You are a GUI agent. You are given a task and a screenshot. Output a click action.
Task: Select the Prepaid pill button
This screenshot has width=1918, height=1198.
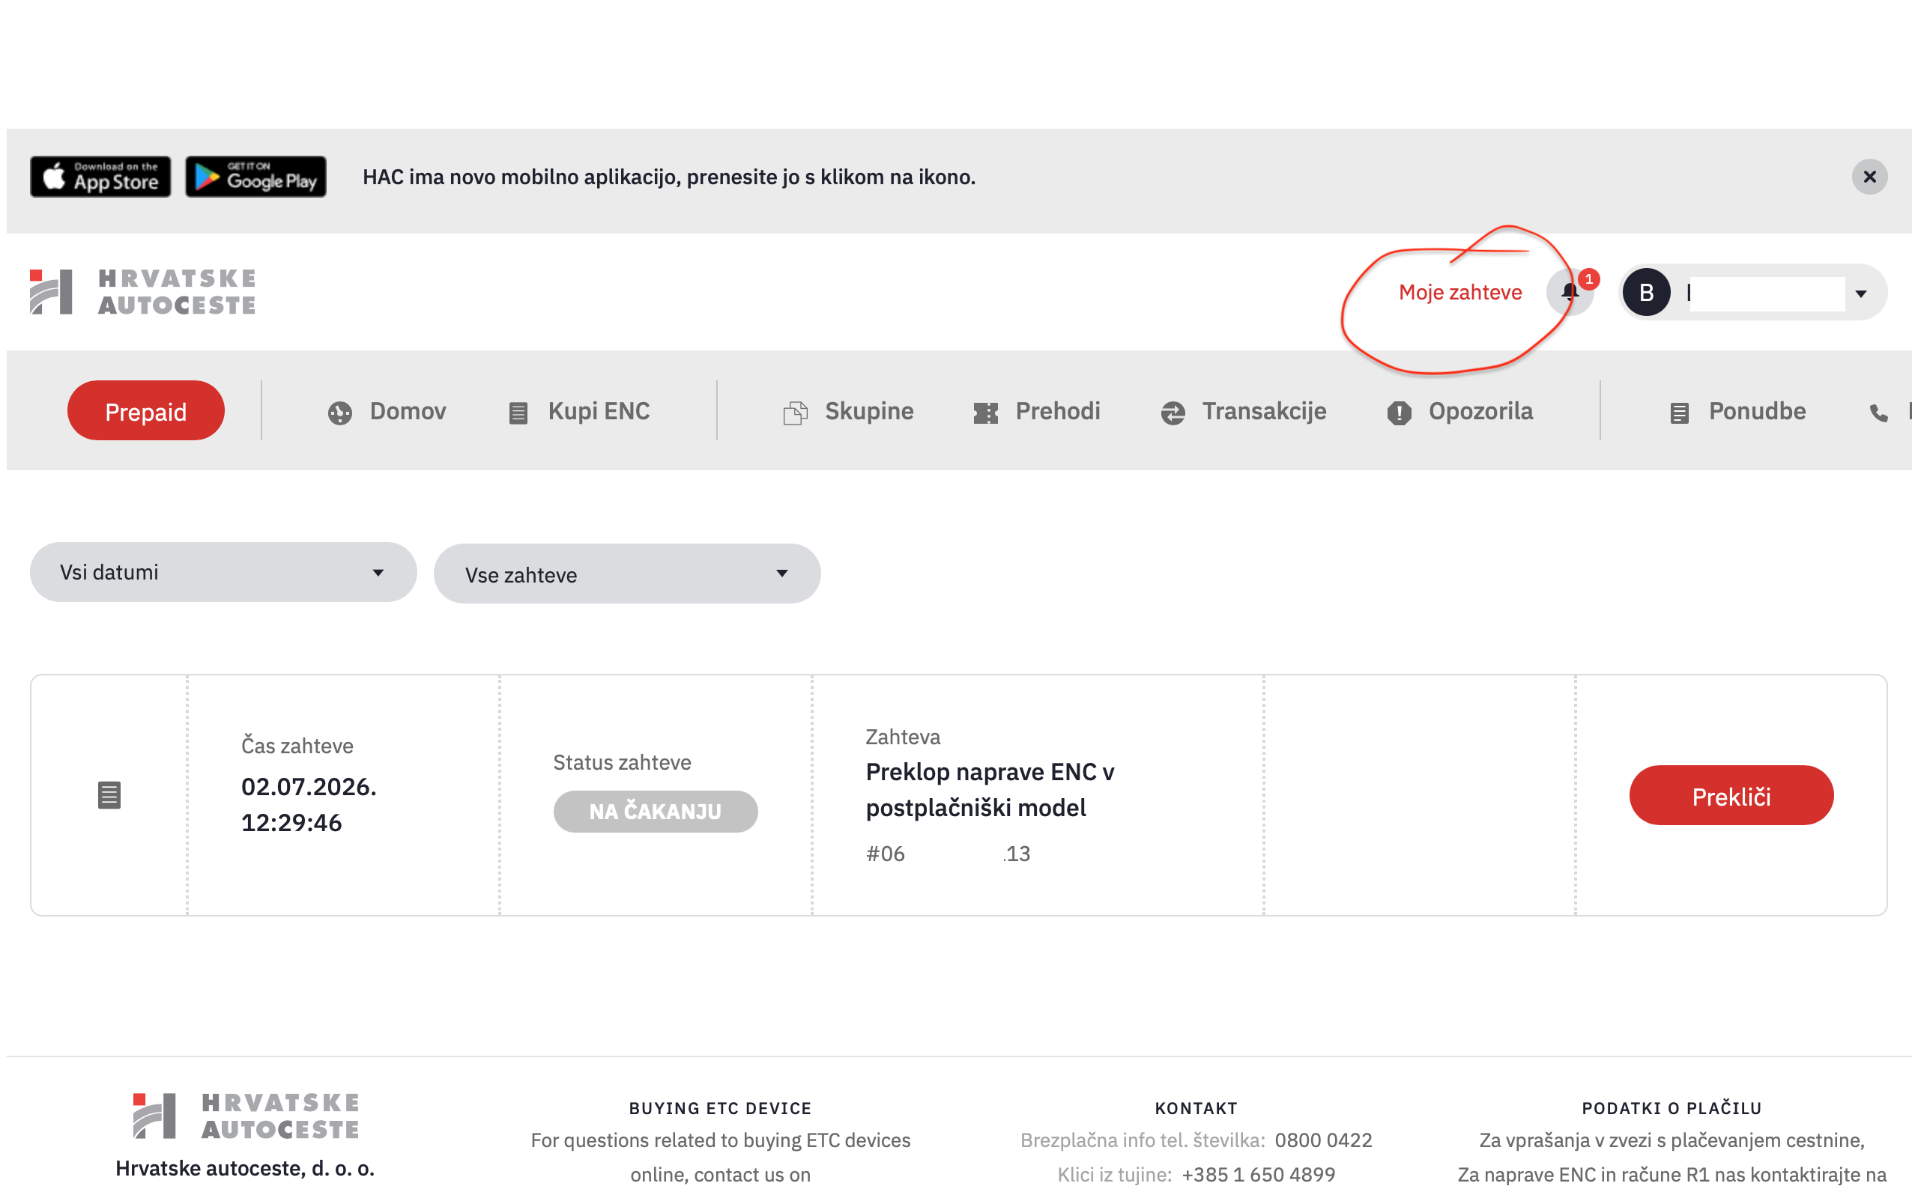(146, 410)
